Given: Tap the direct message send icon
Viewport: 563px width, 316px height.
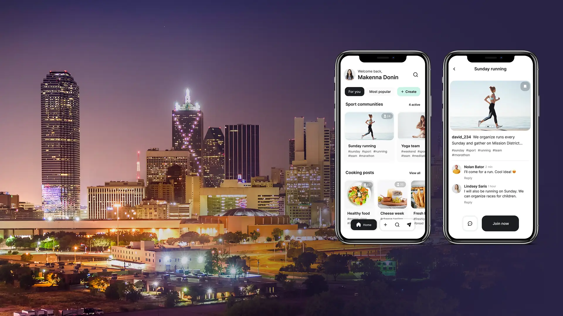Looking at the screenshot, I should (x=409, y=224).
